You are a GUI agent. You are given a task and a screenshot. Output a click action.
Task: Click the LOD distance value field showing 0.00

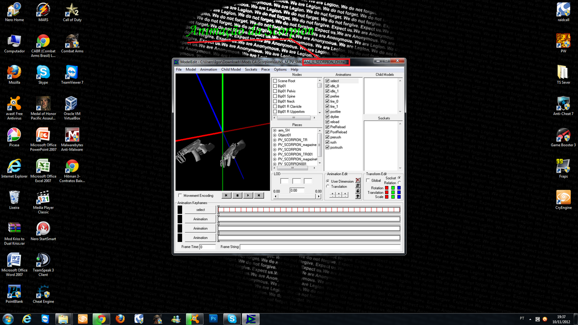click(x=297, y=190)
